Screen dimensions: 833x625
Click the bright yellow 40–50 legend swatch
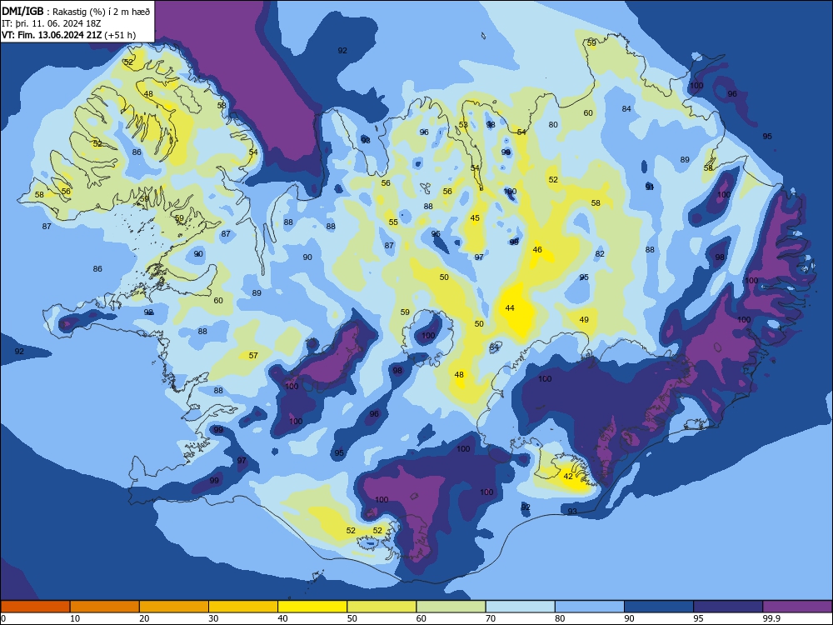(312, 607)
